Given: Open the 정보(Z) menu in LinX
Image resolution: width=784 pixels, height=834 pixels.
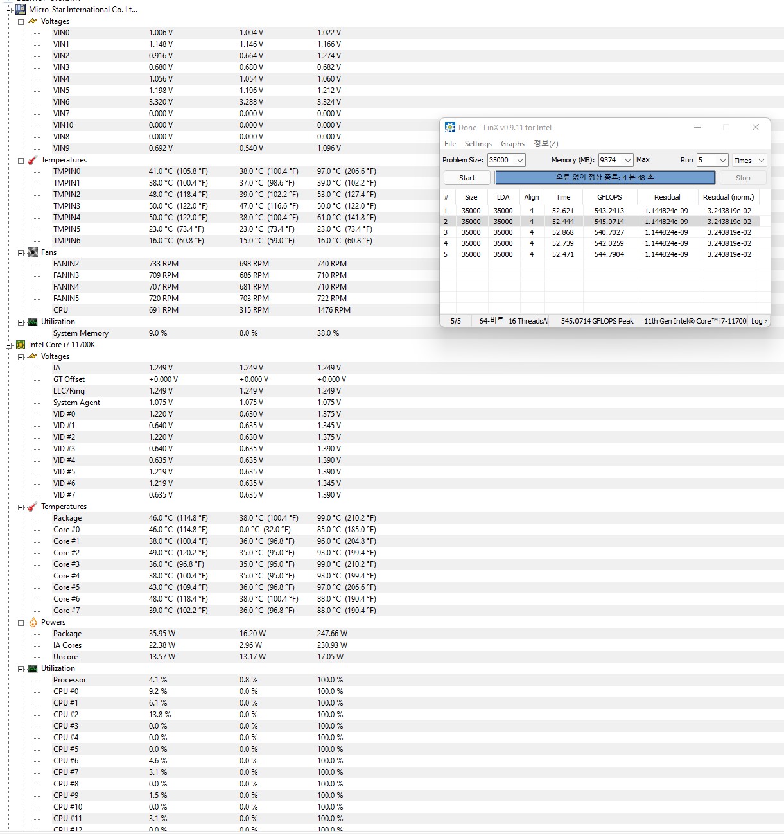Looking at the screenshot, I should click(546, 144).
